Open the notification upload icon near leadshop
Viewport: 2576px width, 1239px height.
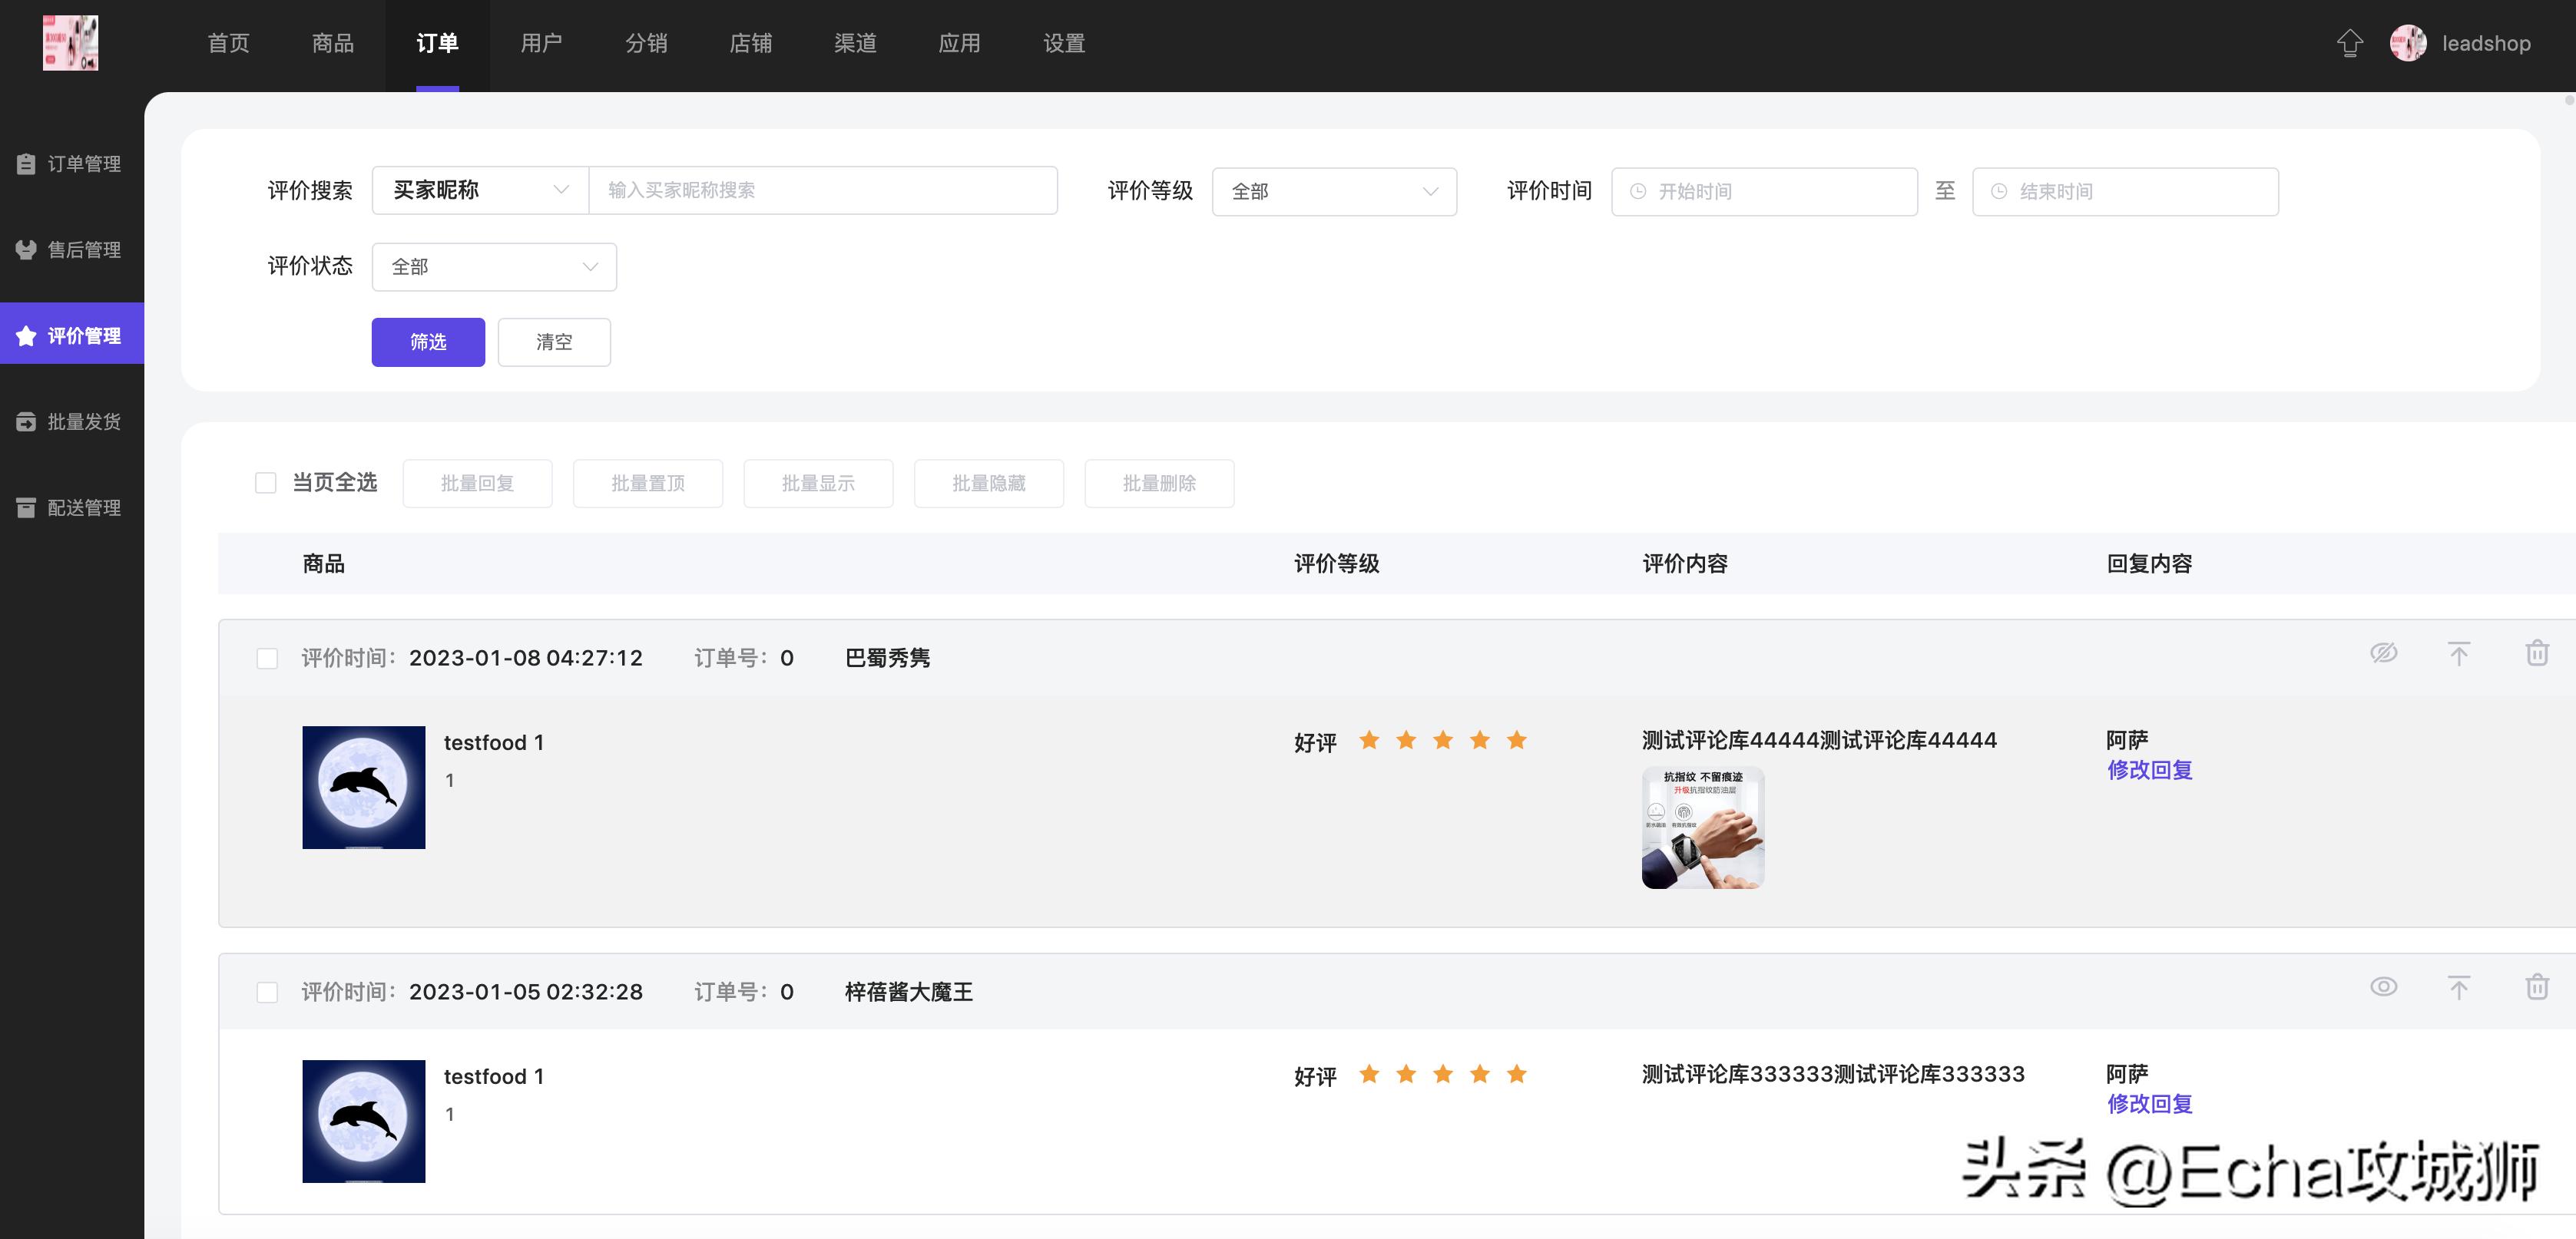(2350, 43)
